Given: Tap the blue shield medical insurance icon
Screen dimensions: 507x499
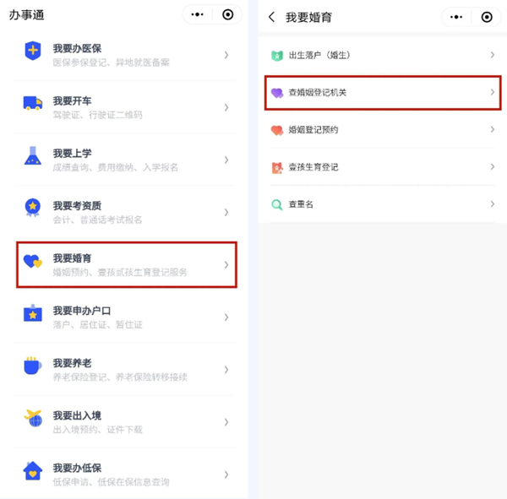Looking at the screenshot, I should coord(33,51).
